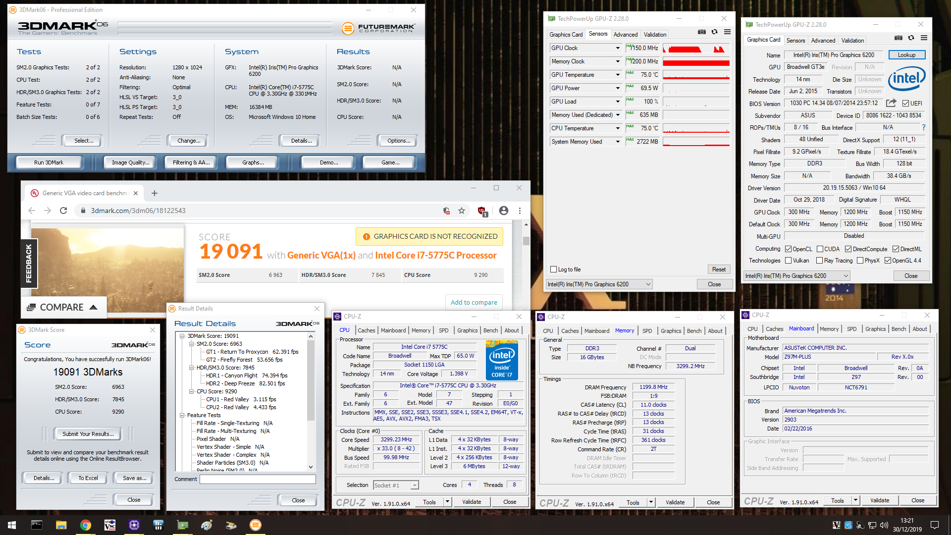This screenshot has height=535, width=951.
Task: Open new browser tab with plus
Action: tap(155, 193)
